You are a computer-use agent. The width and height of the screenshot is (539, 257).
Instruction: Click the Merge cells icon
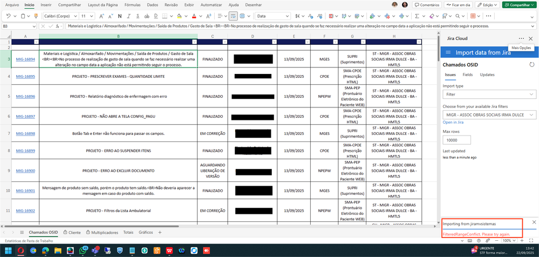click(242, 16)
